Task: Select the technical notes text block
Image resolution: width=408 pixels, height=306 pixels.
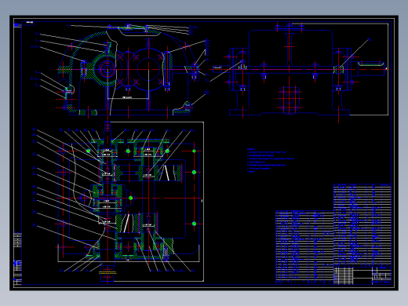Action: pyautogui.click(x=271, y=160)
